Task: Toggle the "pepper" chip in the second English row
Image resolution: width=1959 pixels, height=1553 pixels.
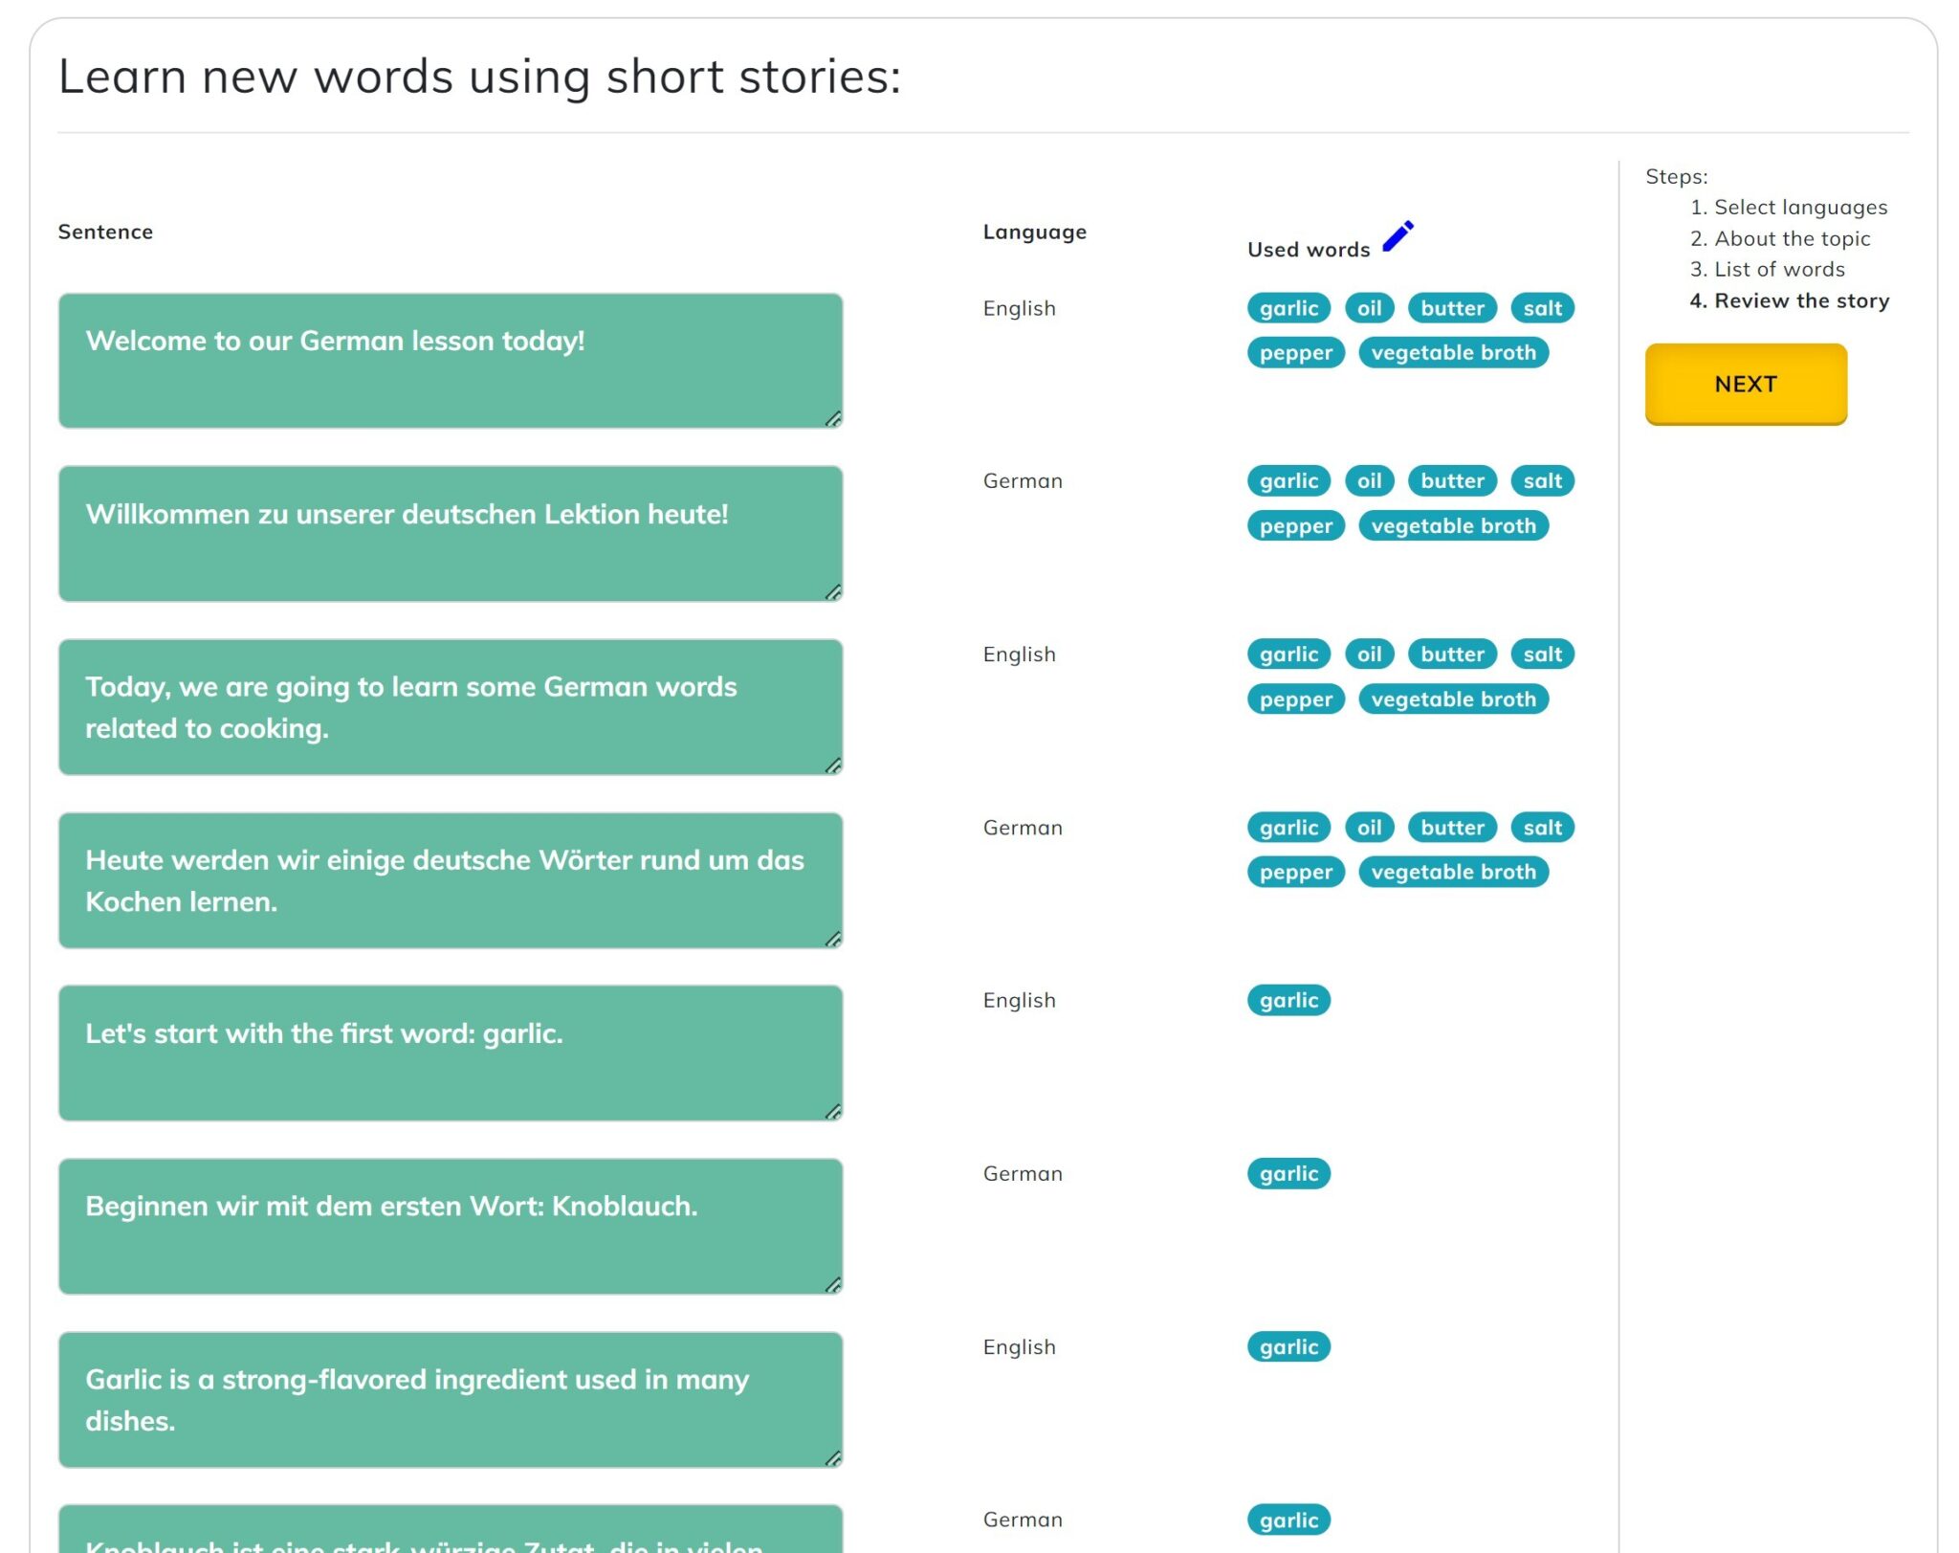Action: (1295, 699)
